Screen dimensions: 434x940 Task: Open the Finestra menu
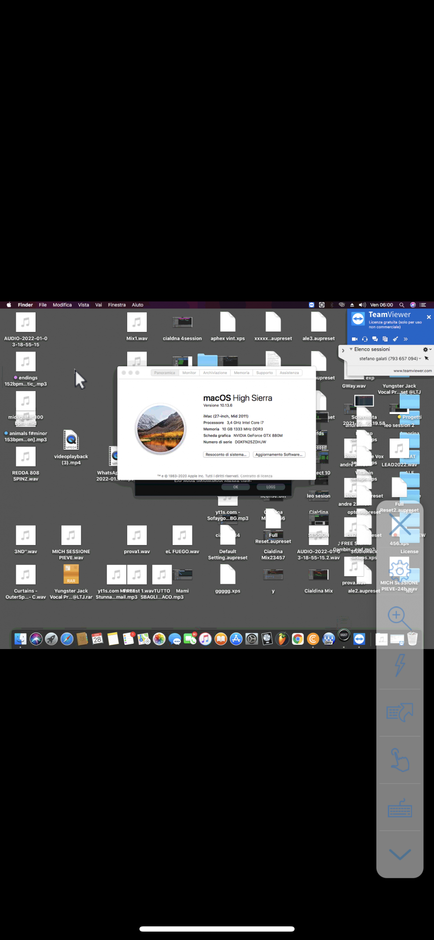coord(117,305)
